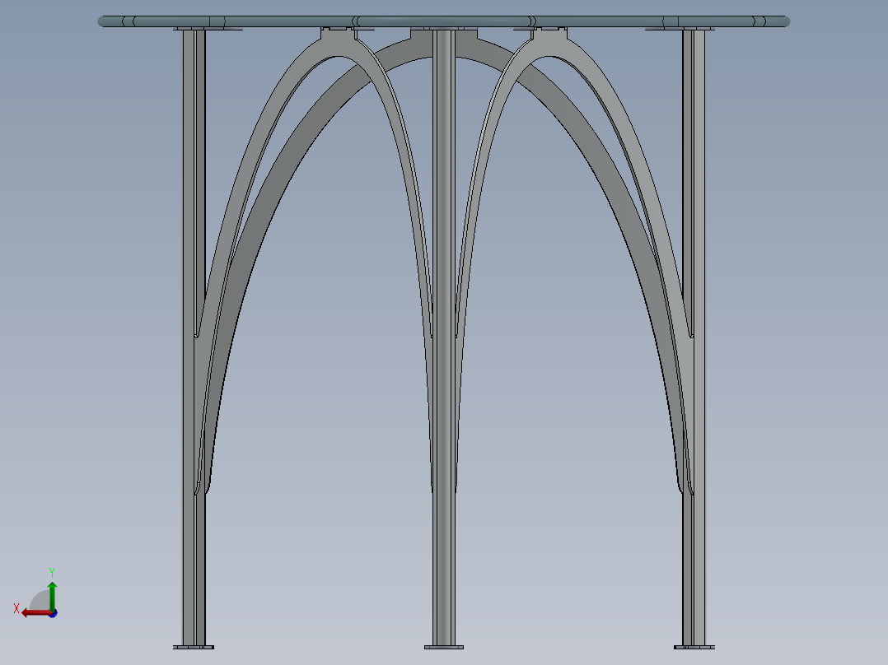Select the left vertical leg of the frame

(194, 337)
